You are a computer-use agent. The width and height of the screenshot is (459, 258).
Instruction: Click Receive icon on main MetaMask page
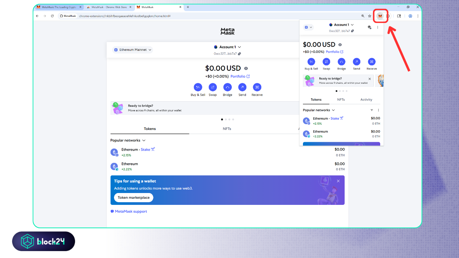pos(257,87)
